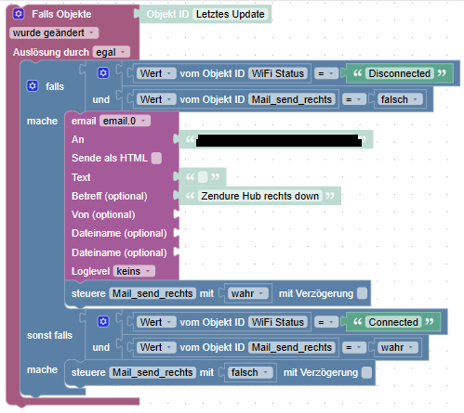
Task: Click the sonst falls label
Action: pyautogui.click(x=49, y=335)
